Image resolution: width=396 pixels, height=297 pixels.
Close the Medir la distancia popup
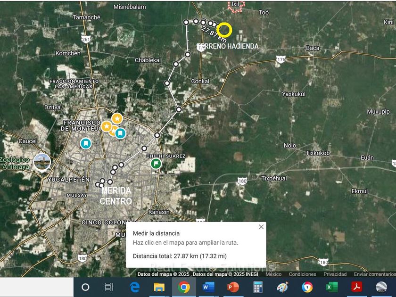pos(261,227)
